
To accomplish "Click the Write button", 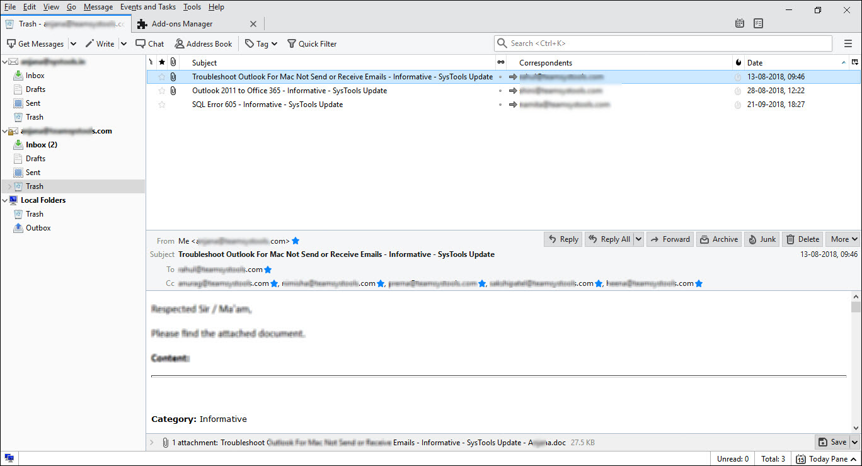I will 100,44.
